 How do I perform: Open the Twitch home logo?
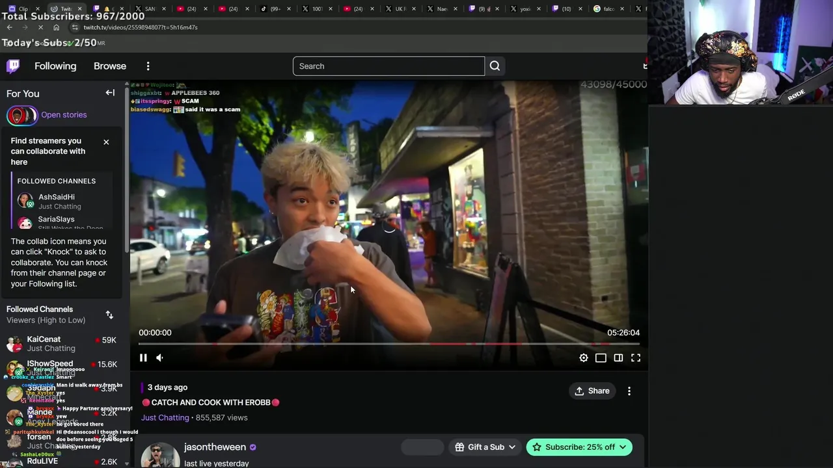13,66
